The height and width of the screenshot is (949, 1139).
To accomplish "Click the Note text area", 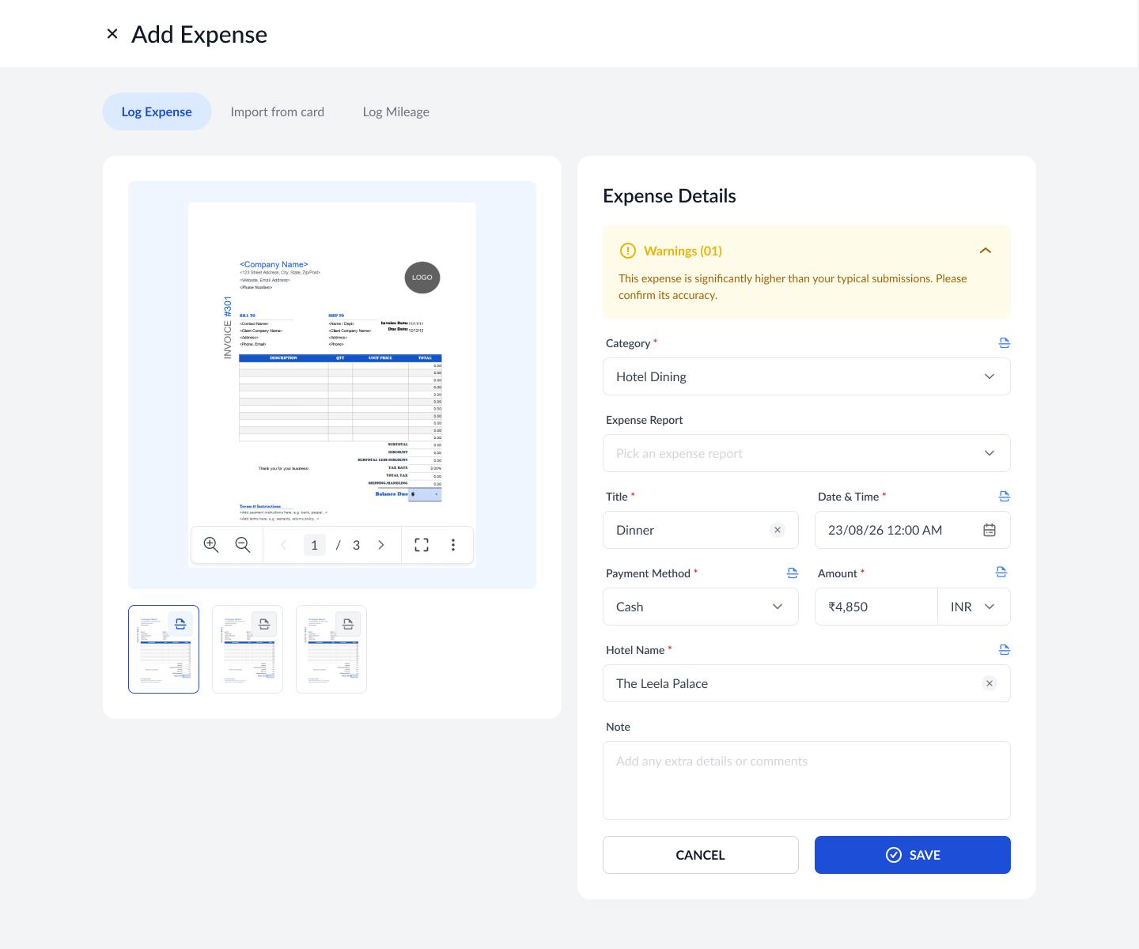I will 807,781.
